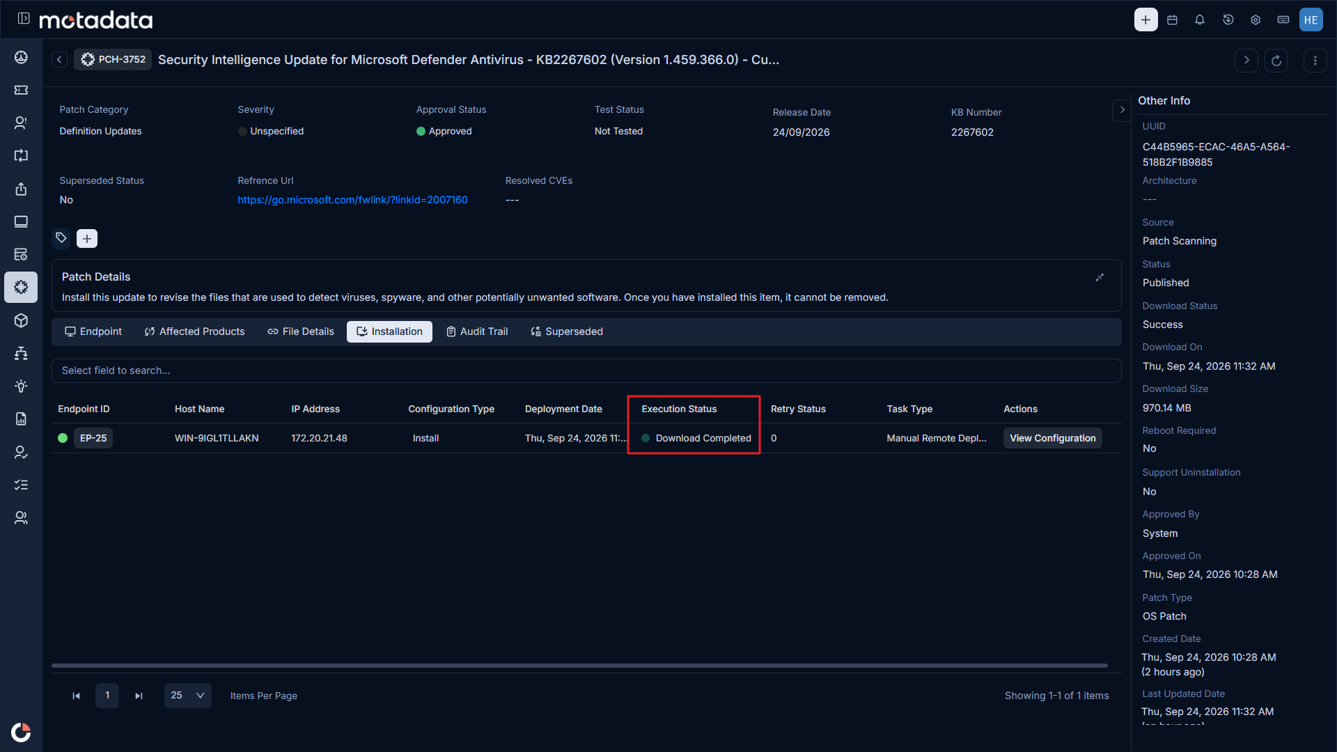Open the dashboard icon in sidebar
The height and width of the screenshot is (752, 1337).
pyautogui.click(x=21, y=57)
